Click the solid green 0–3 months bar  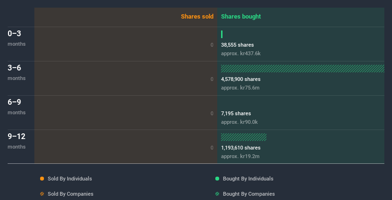[222, 34]
